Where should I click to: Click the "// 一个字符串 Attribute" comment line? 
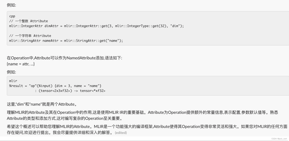click(x=30, y=36)
